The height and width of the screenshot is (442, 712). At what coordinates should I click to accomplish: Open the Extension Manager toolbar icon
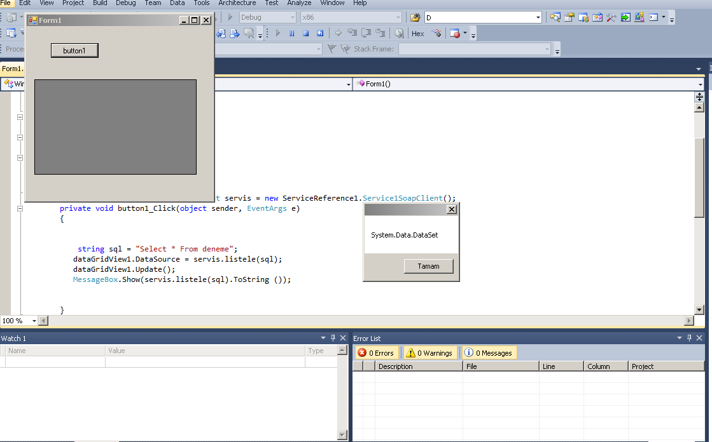[640, 17]
